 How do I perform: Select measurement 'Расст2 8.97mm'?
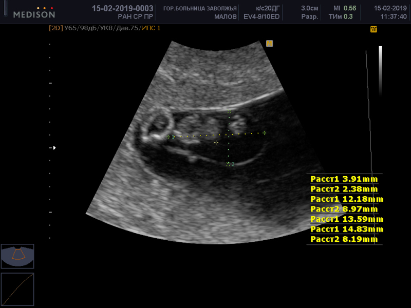pyautogui.click(x=344, y=209)
